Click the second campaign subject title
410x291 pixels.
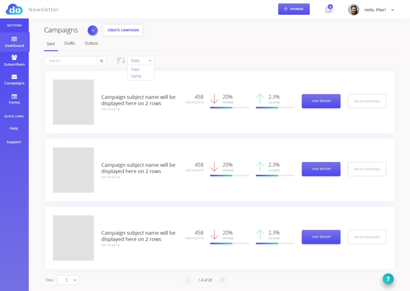pos(138,168)
